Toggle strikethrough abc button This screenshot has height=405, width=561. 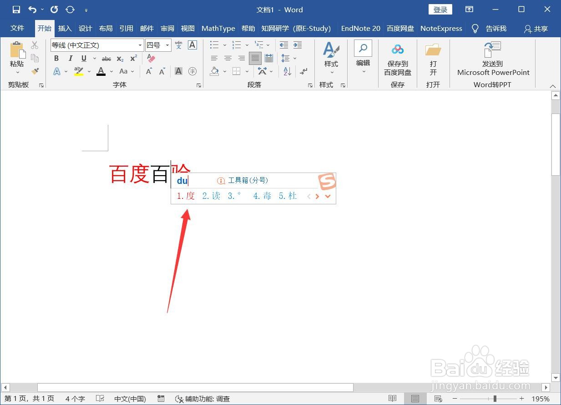pyautogui.click(x=106, y=58)
